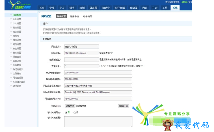Image resolution: width=214 pixels, height=132 pixels.
Task: Open the 移动端 top menu
Action: coord(133,8)
